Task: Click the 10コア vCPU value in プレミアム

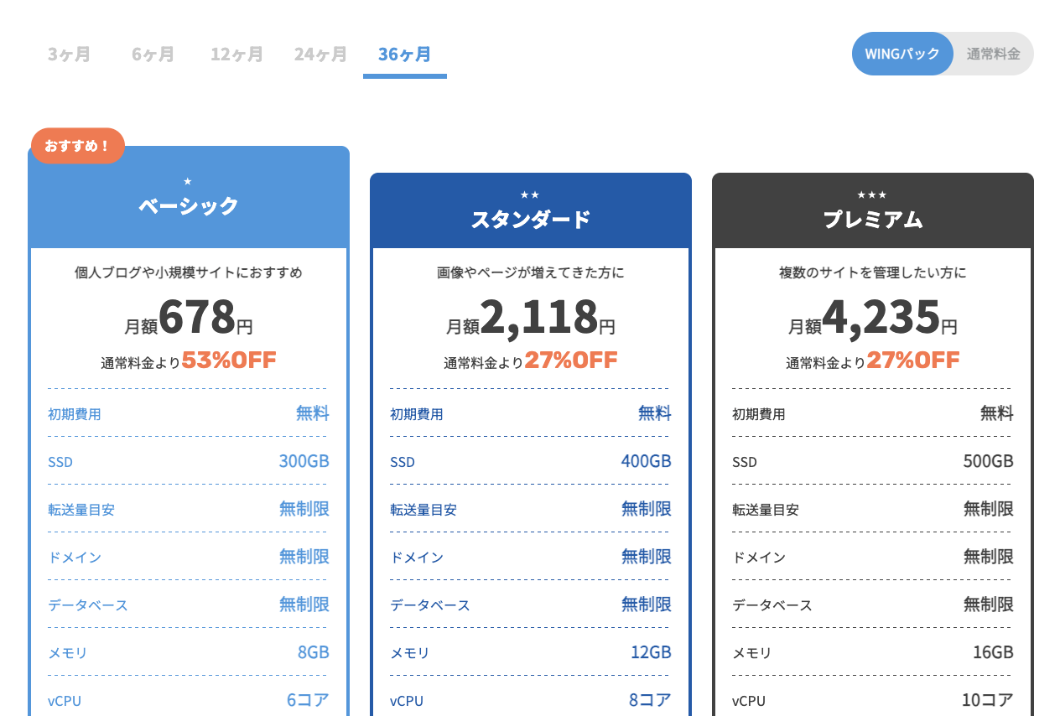Action: [987, 700]
